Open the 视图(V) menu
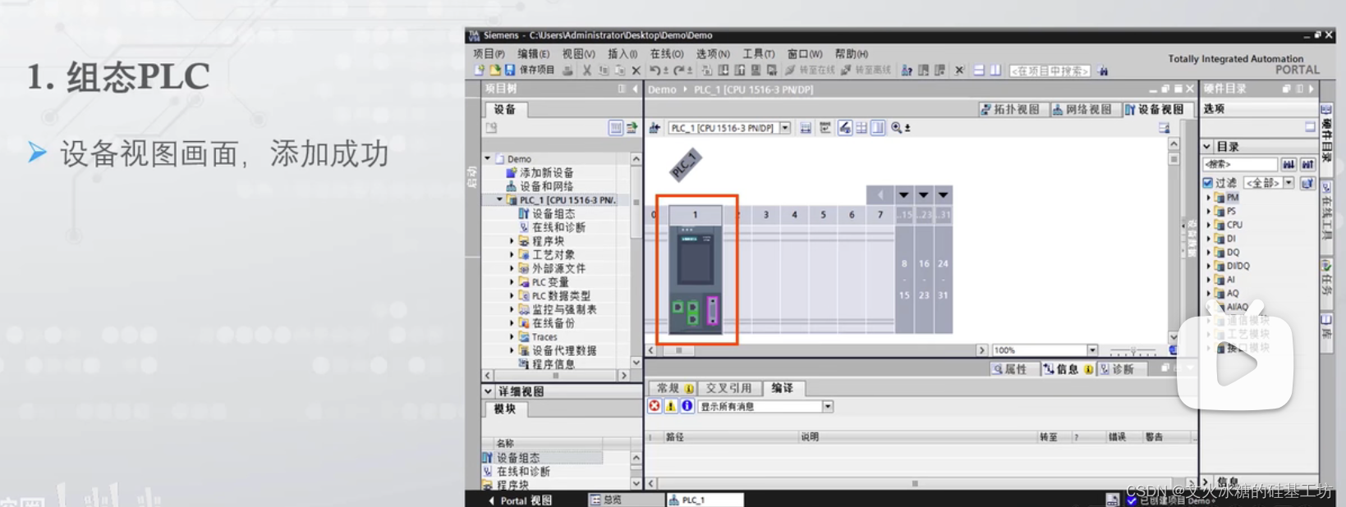1346x507 pixels. click(x=578, y=54)
